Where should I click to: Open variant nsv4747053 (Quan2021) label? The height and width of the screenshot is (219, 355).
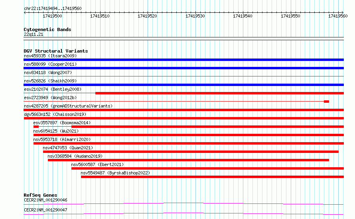pyautogui.click(x=68, y=148)
